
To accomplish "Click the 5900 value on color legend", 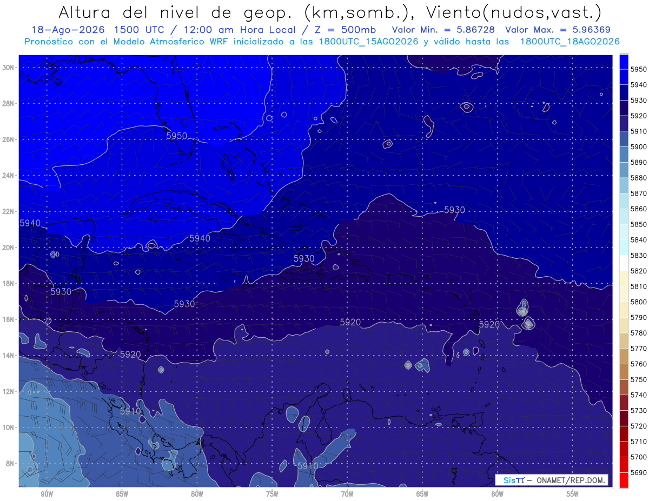I will [x=639, y=147].
